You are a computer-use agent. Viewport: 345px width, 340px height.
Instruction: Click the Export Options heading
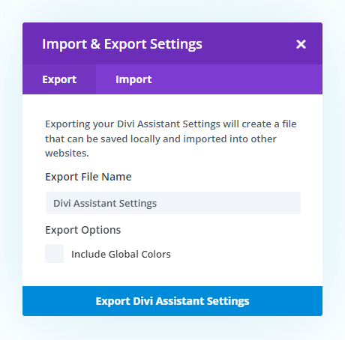pyautogui.click(x=83, y=230)
